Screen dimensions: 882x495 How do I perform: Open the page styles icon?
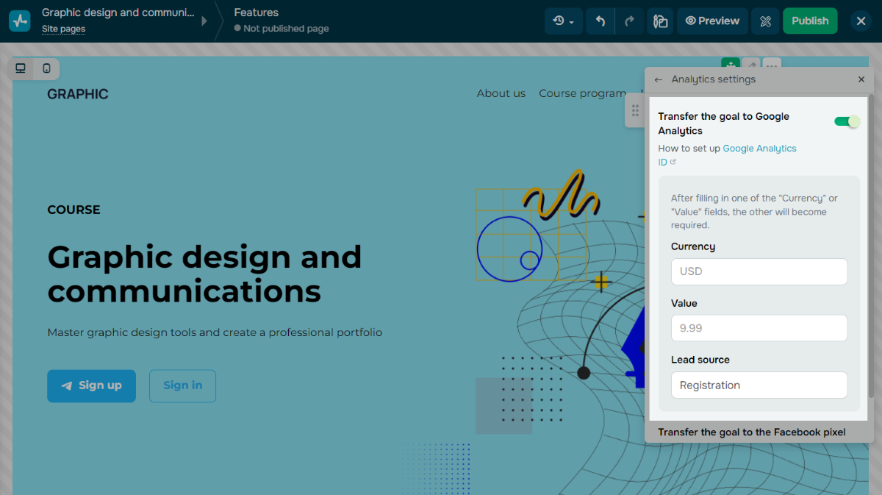[x=660, y=21]
